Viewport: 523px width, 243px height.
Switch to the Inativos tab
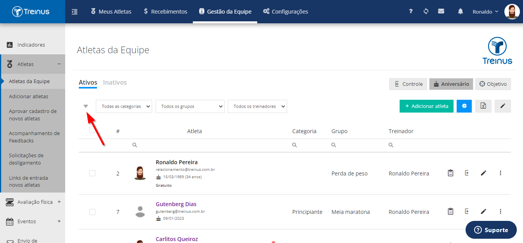[115, 82]
